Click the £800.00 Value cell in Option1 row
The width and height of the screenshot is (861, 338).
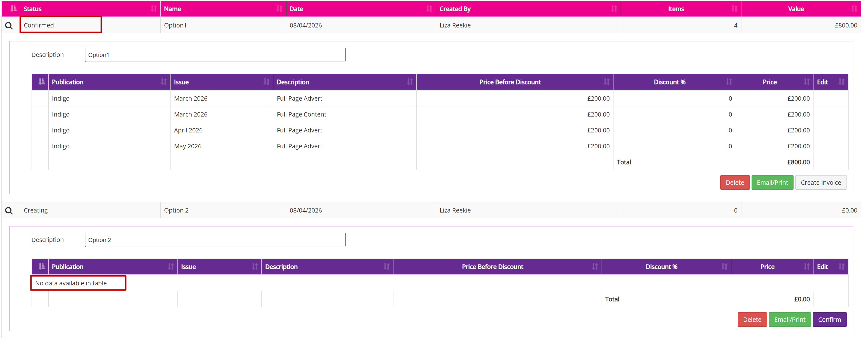(801, 25)
